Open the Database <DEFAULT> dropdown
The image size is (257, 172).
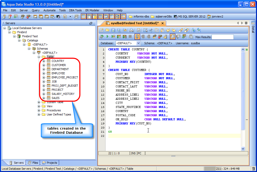click(x=138, y=43)
